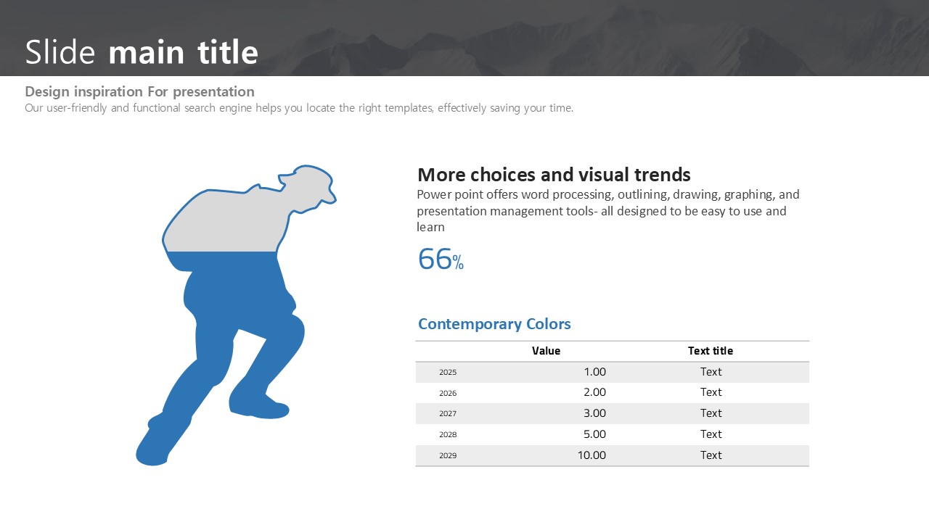The height and width of the screenshot is (522, 929).
Task: Select the "Text title" column header
Action: pos(711,351)
